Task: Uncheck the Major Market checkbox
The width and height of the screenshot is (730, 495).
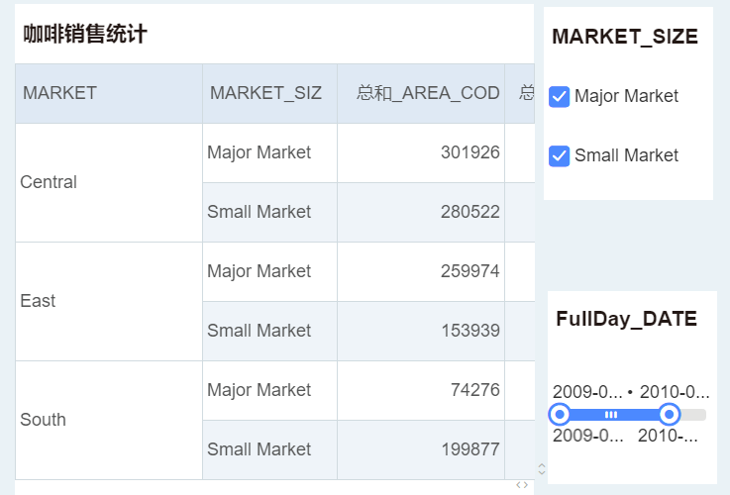Action: coord(560,96)
